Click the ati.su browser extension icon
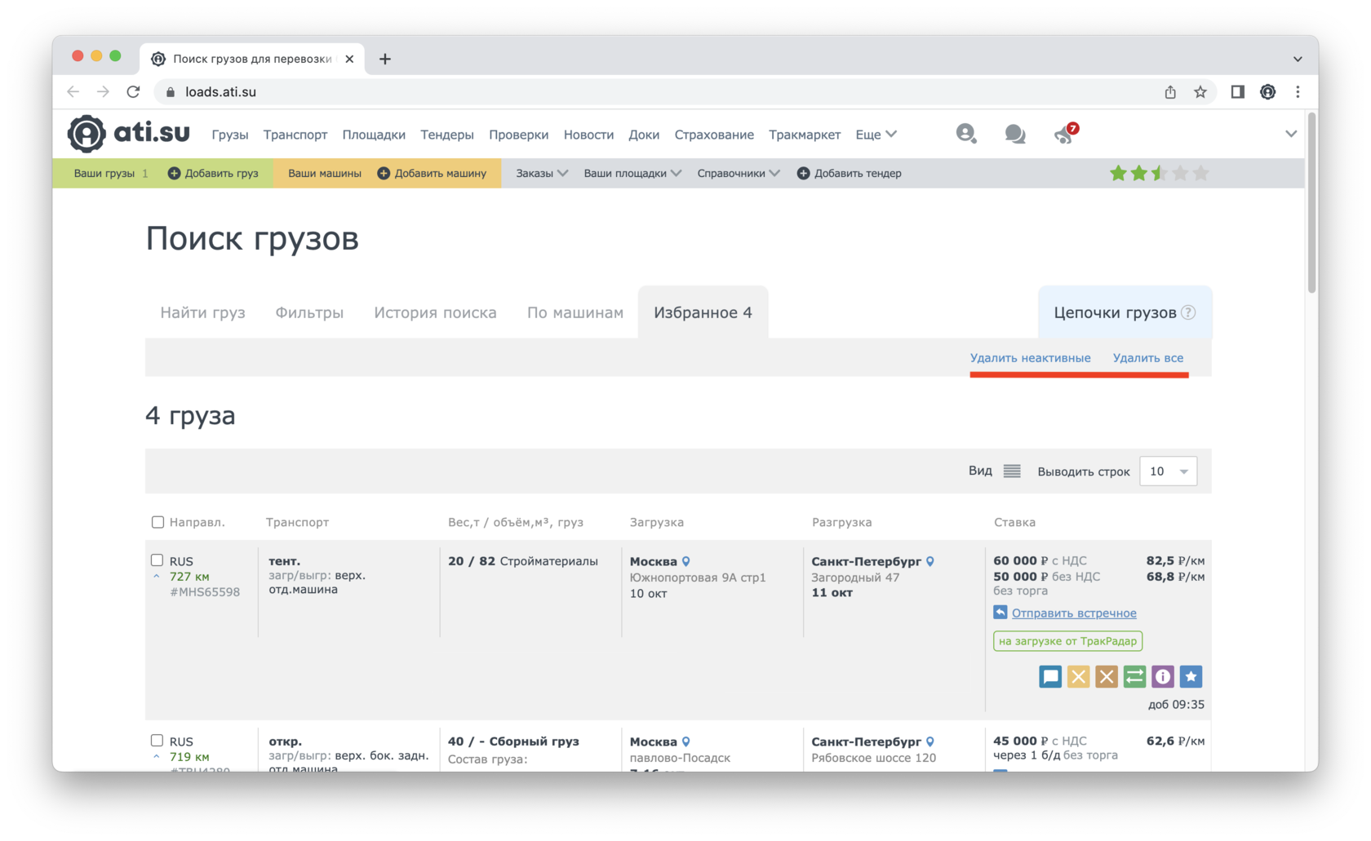Viewport: 1371px width, 841px height. [x=1267, y=92]
